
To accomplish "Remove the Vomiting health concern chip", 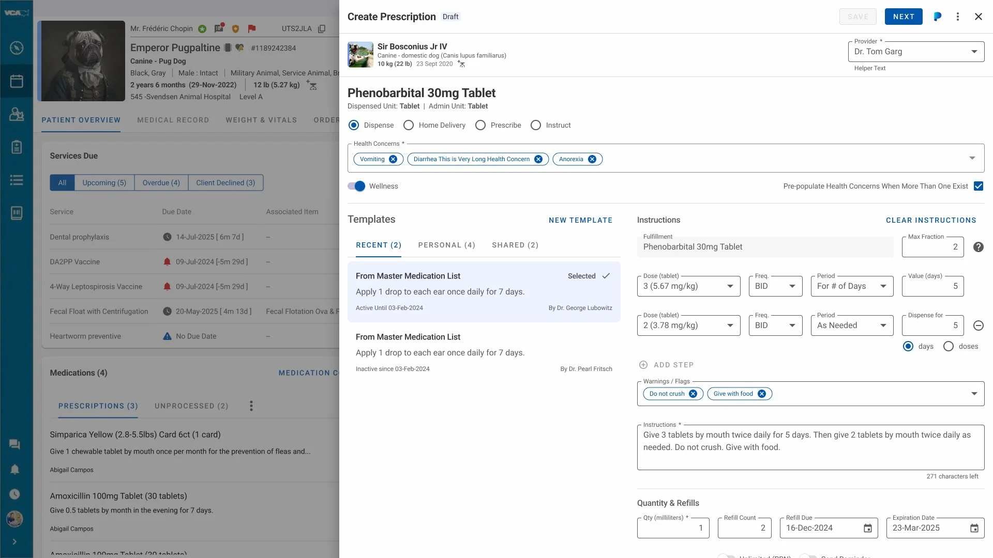I will (x=393, y=159).
